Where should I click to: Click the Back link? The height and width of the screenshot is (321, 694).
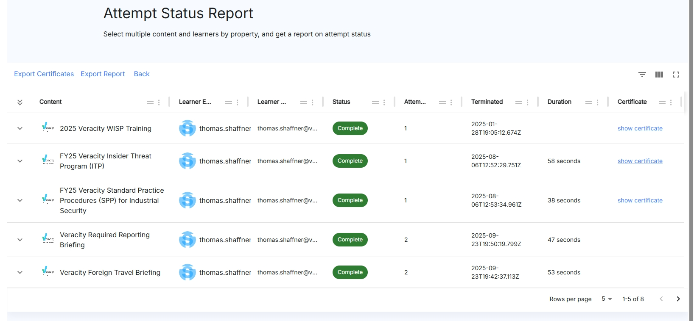click(142, 74)
